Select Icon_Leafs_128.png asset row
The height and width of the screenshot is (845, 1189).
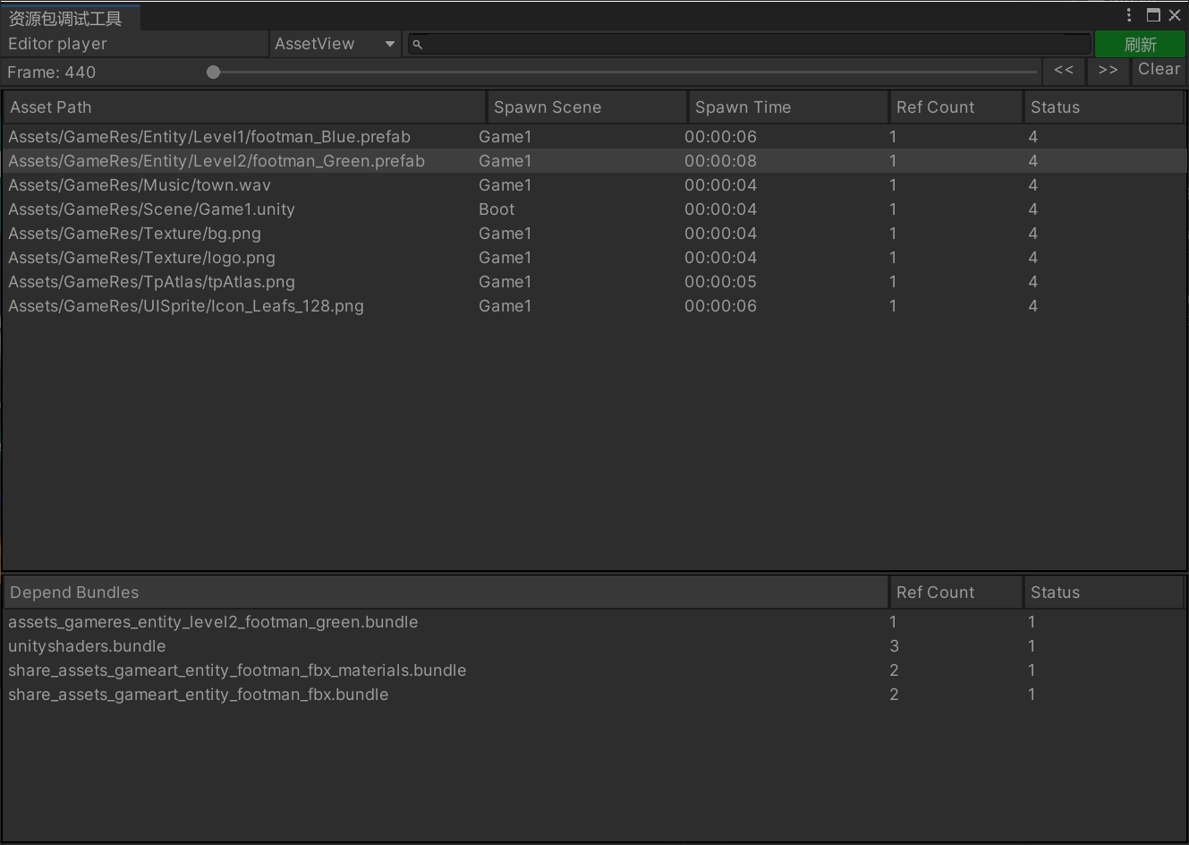[594, 306]
